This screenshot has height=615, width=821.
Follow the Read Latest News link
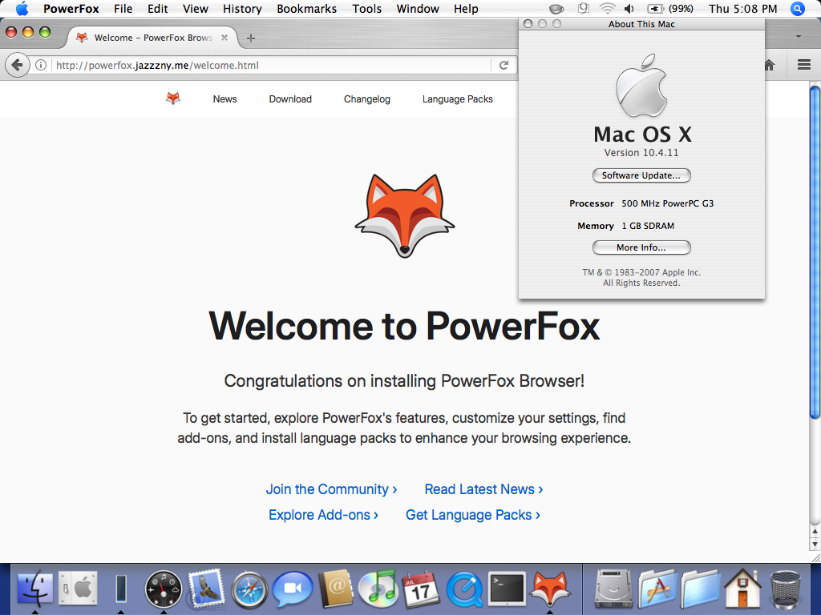(483, 489)
